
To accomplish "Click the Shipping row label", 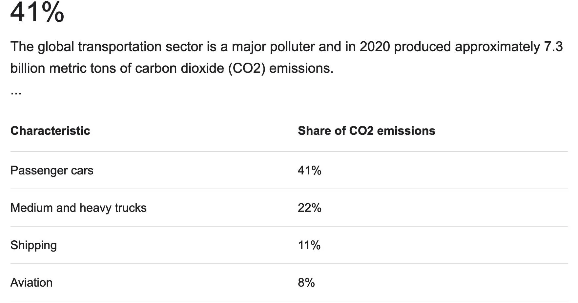I will tap(33, 245).
